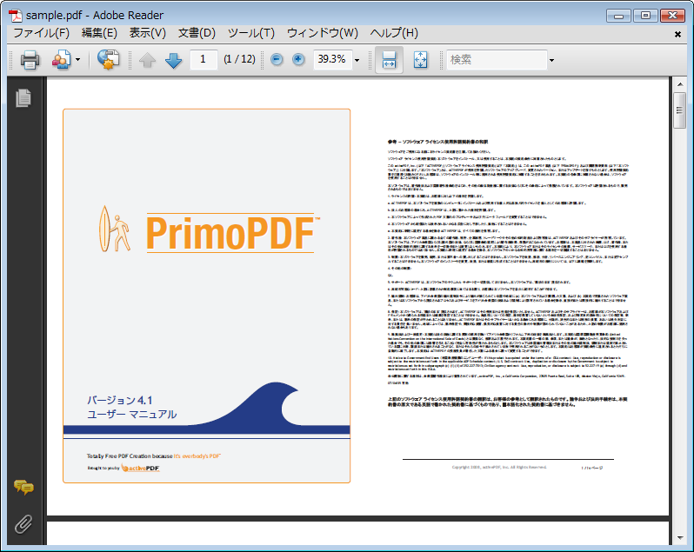Close the Adobe Reader window
Screen dimensions: 694x552
(x=672, y=16)
